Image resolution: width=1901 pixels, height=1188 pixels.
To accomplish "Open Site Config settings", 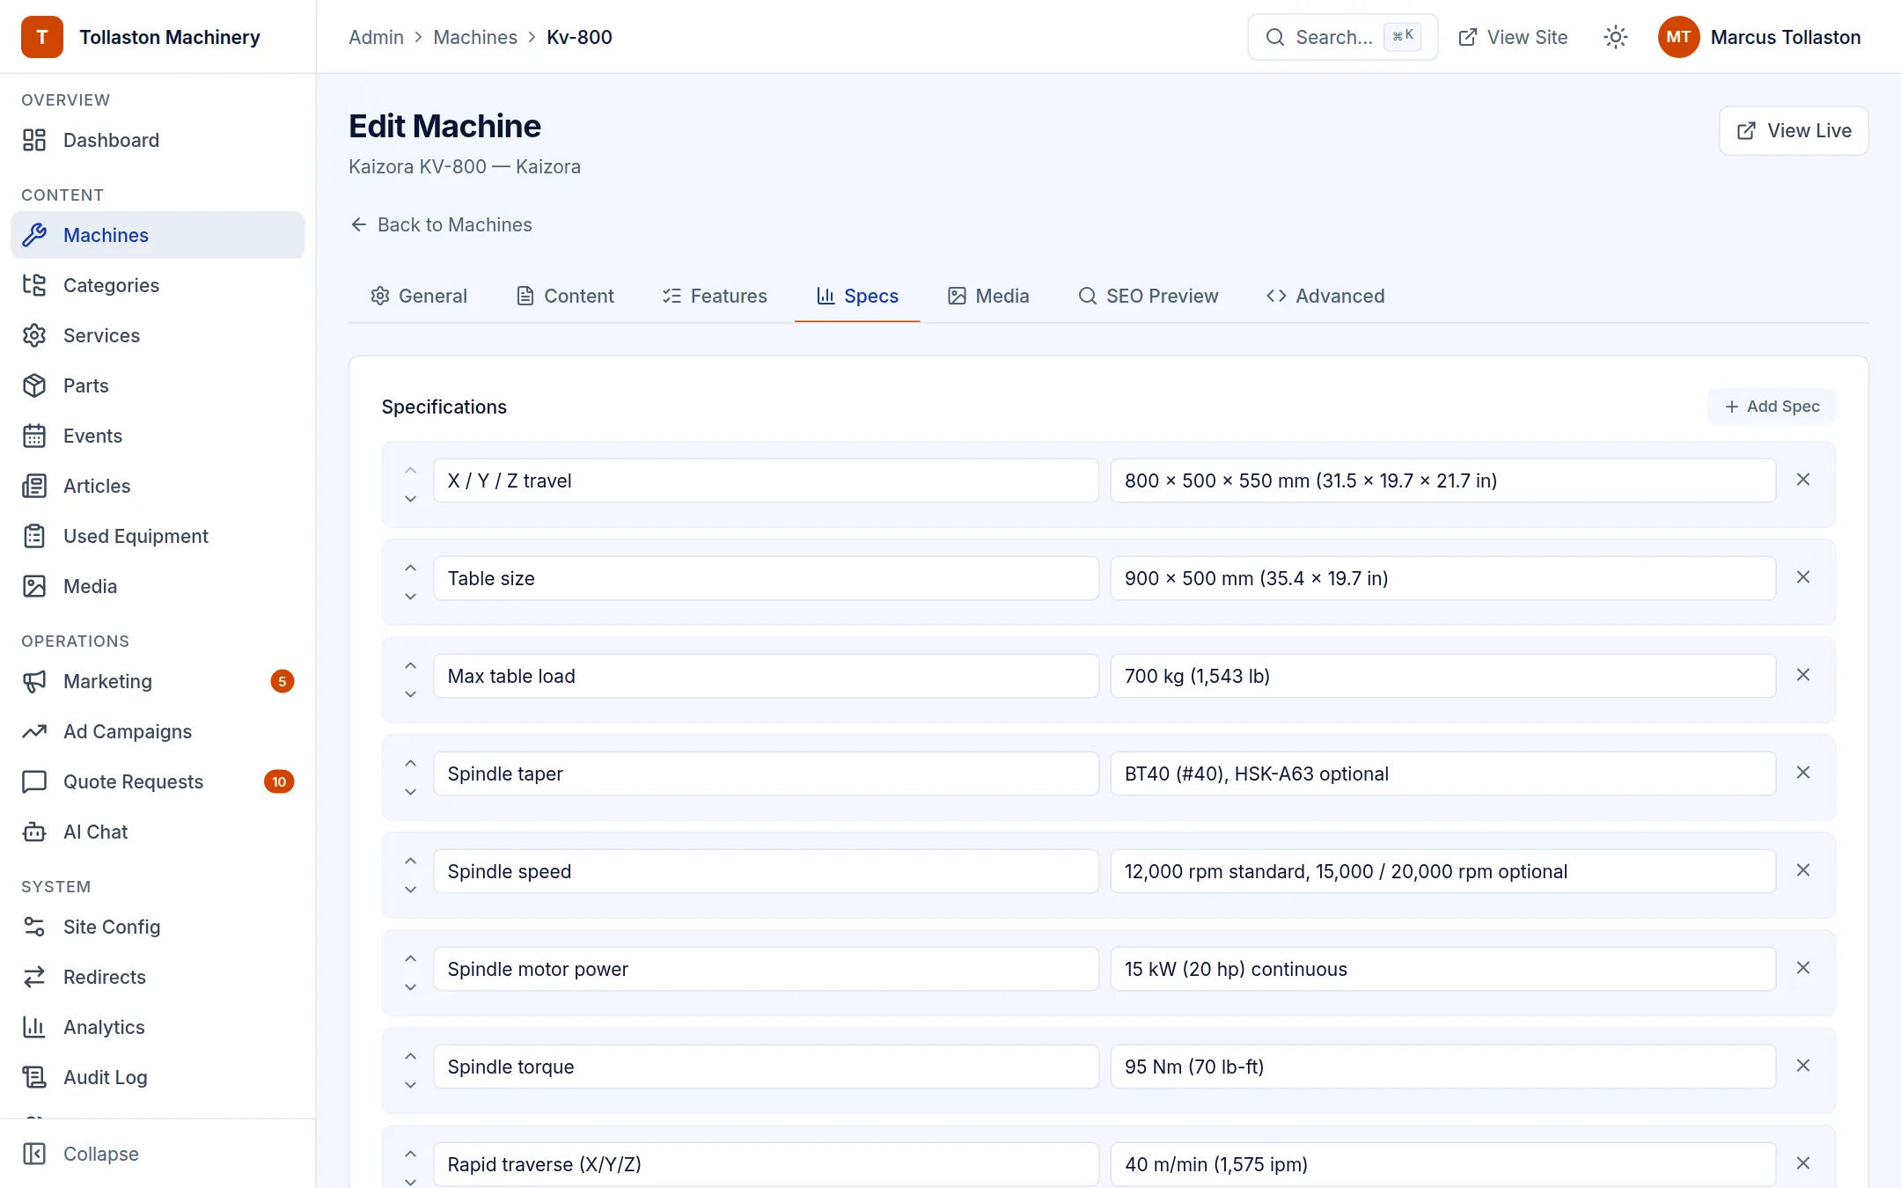I will [x=158, y=927].
